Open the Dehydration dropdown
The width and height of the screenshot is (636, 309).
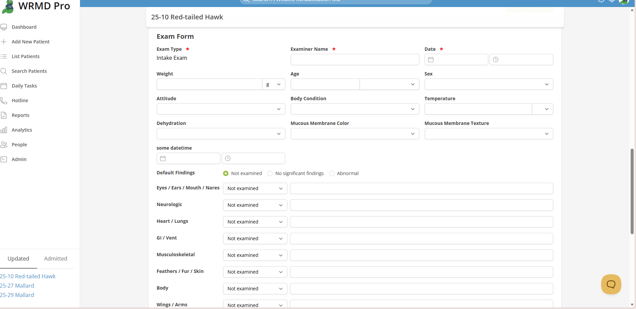coord(221,134)
